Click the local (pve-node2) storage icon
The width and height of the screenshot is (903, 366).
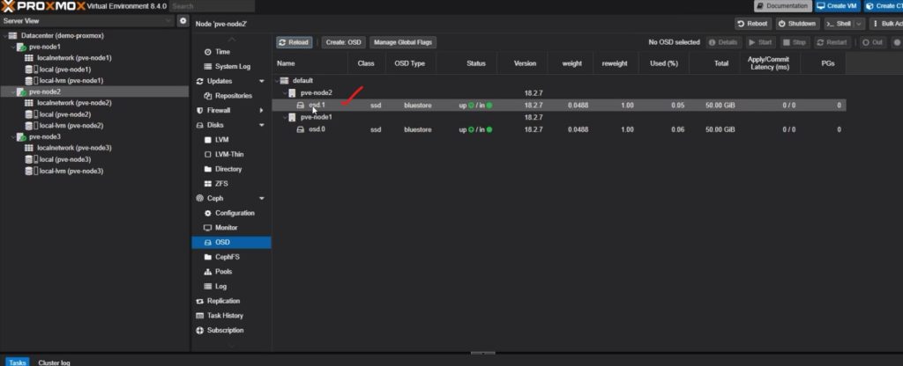coord(29,114)
